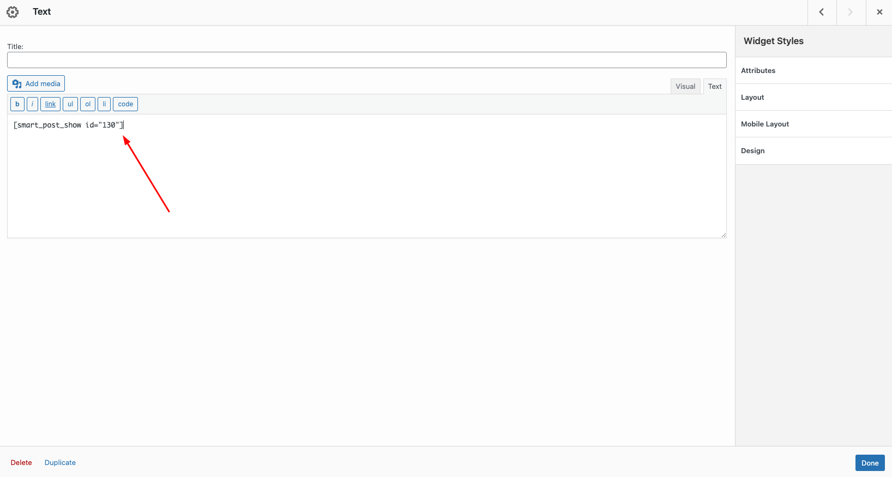Expand the Mobile Layout section

click(813, 124)
